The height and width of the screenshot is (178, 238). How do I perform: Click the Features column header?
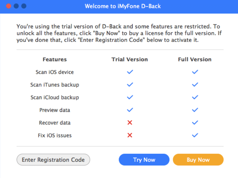click(55, 59)
